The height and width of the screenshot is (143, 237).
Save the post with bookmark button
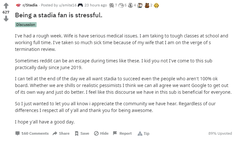coord(82,133)
